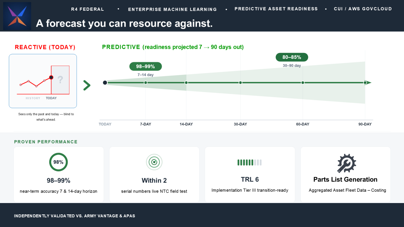
Task: Select ENTERPRISE MACHINE LEARNING in header
Action: (173, 9)
